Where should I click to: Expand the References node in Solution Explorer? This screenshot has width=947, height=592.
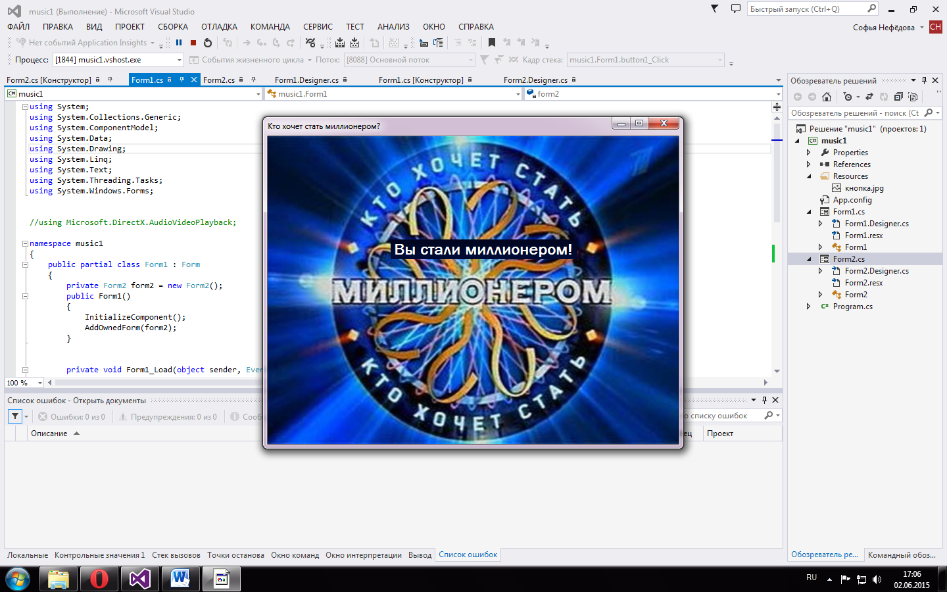click(809, 164)
